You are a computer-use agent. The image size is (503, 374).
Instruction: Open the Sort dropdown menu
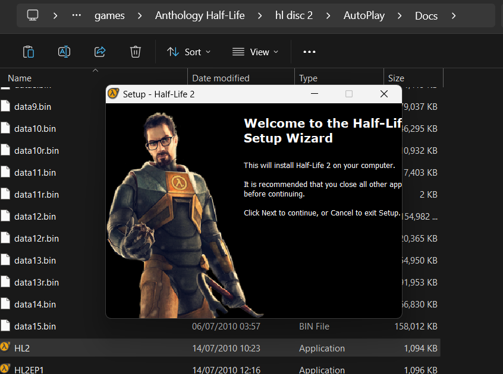188,52
